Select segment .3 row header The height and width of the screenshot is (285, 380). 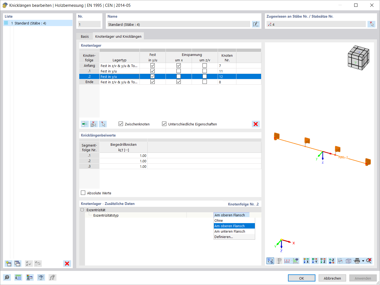tap(89, 166)
